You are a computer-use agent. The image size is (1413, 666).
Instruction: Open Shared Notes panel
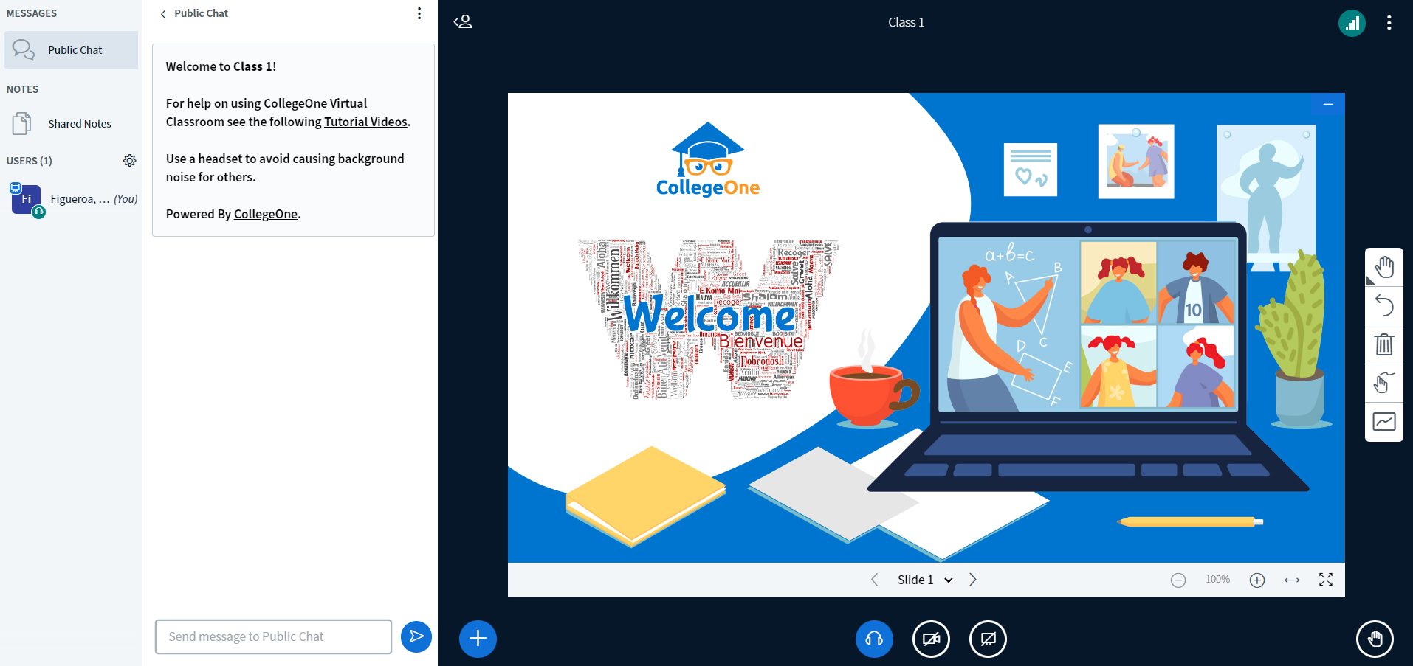point(71,124)
